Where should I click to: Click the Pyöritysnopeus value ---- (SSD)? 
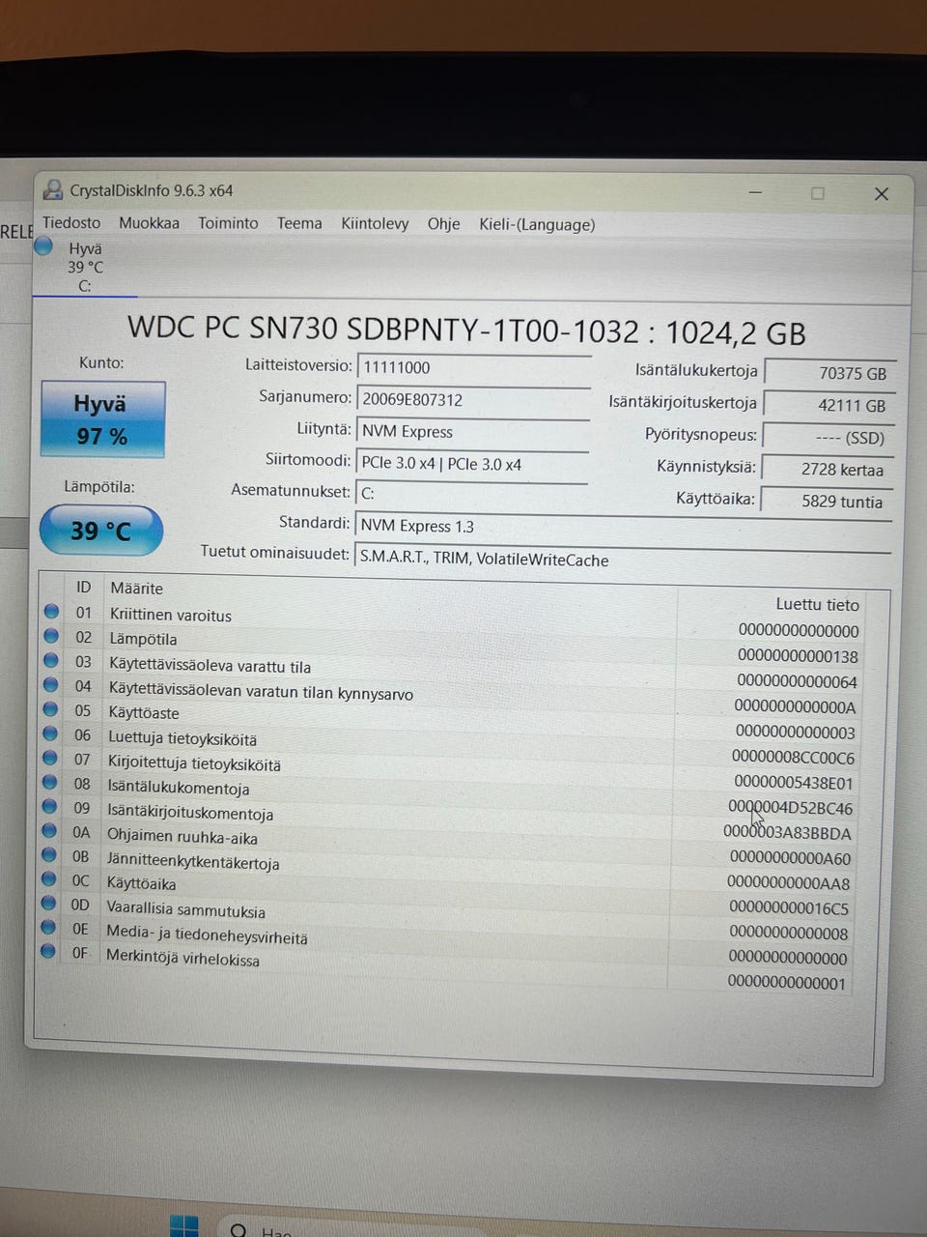point(829,438)
